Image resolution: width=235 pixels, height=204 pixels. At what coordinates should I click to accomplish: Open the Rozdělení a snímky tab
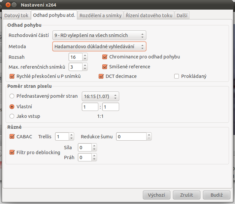pyautogui.click(x=100, y=15)
